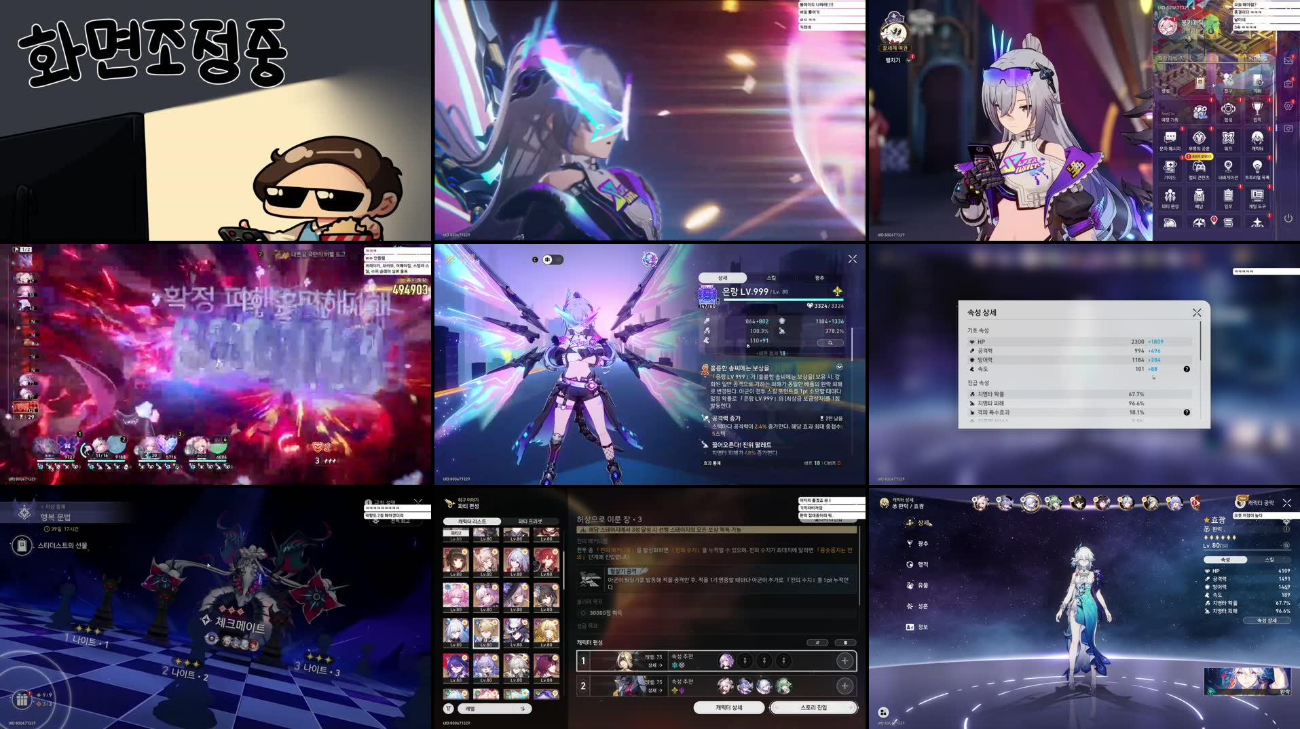
Task: Click the player avatar in the phone menu
Action: 1168,26
